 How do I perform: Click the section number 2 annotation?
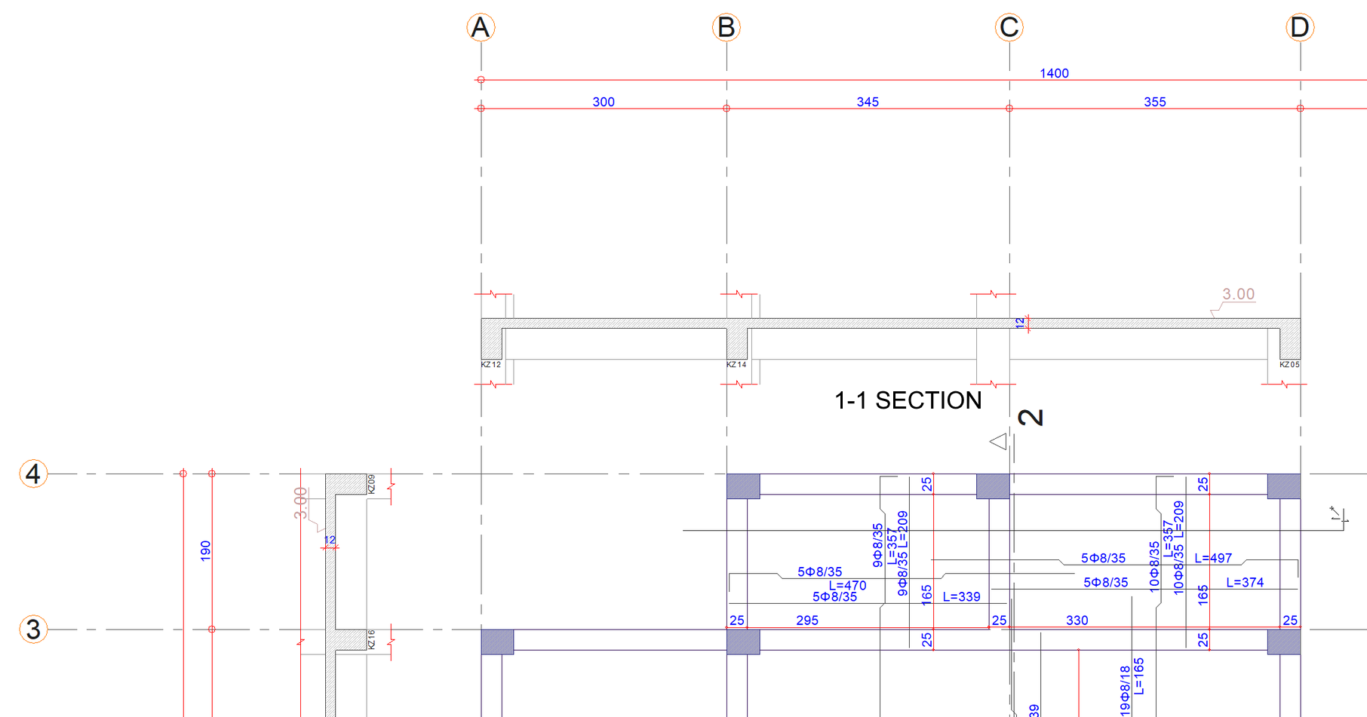(1031, 416)
